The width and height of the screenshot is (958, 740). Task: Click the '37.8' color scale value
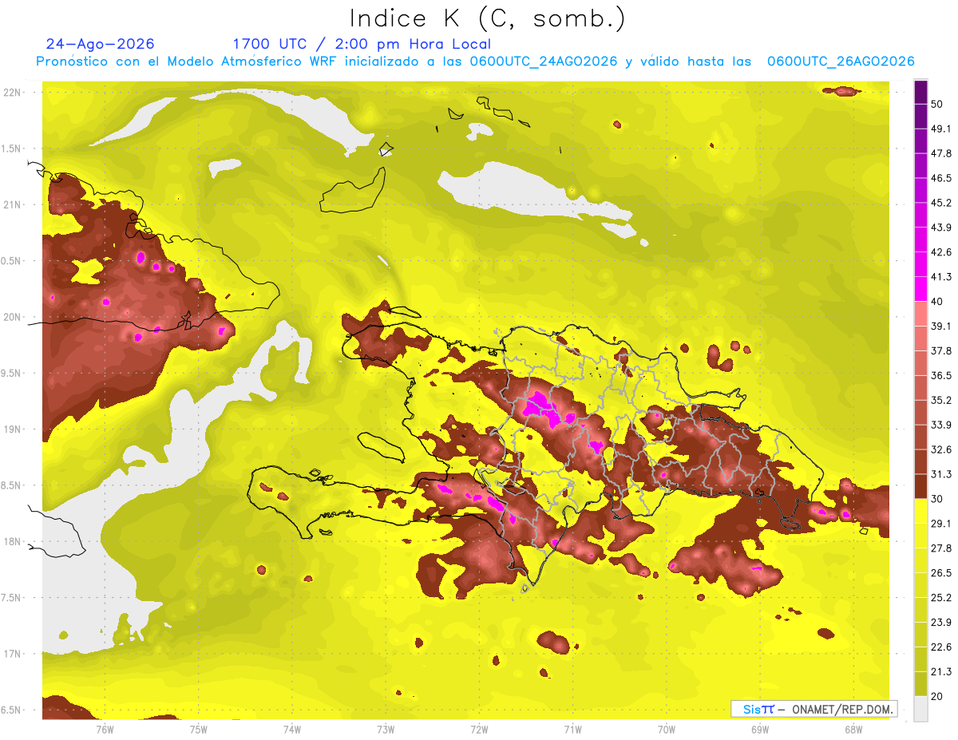click(x=941, y=350)
